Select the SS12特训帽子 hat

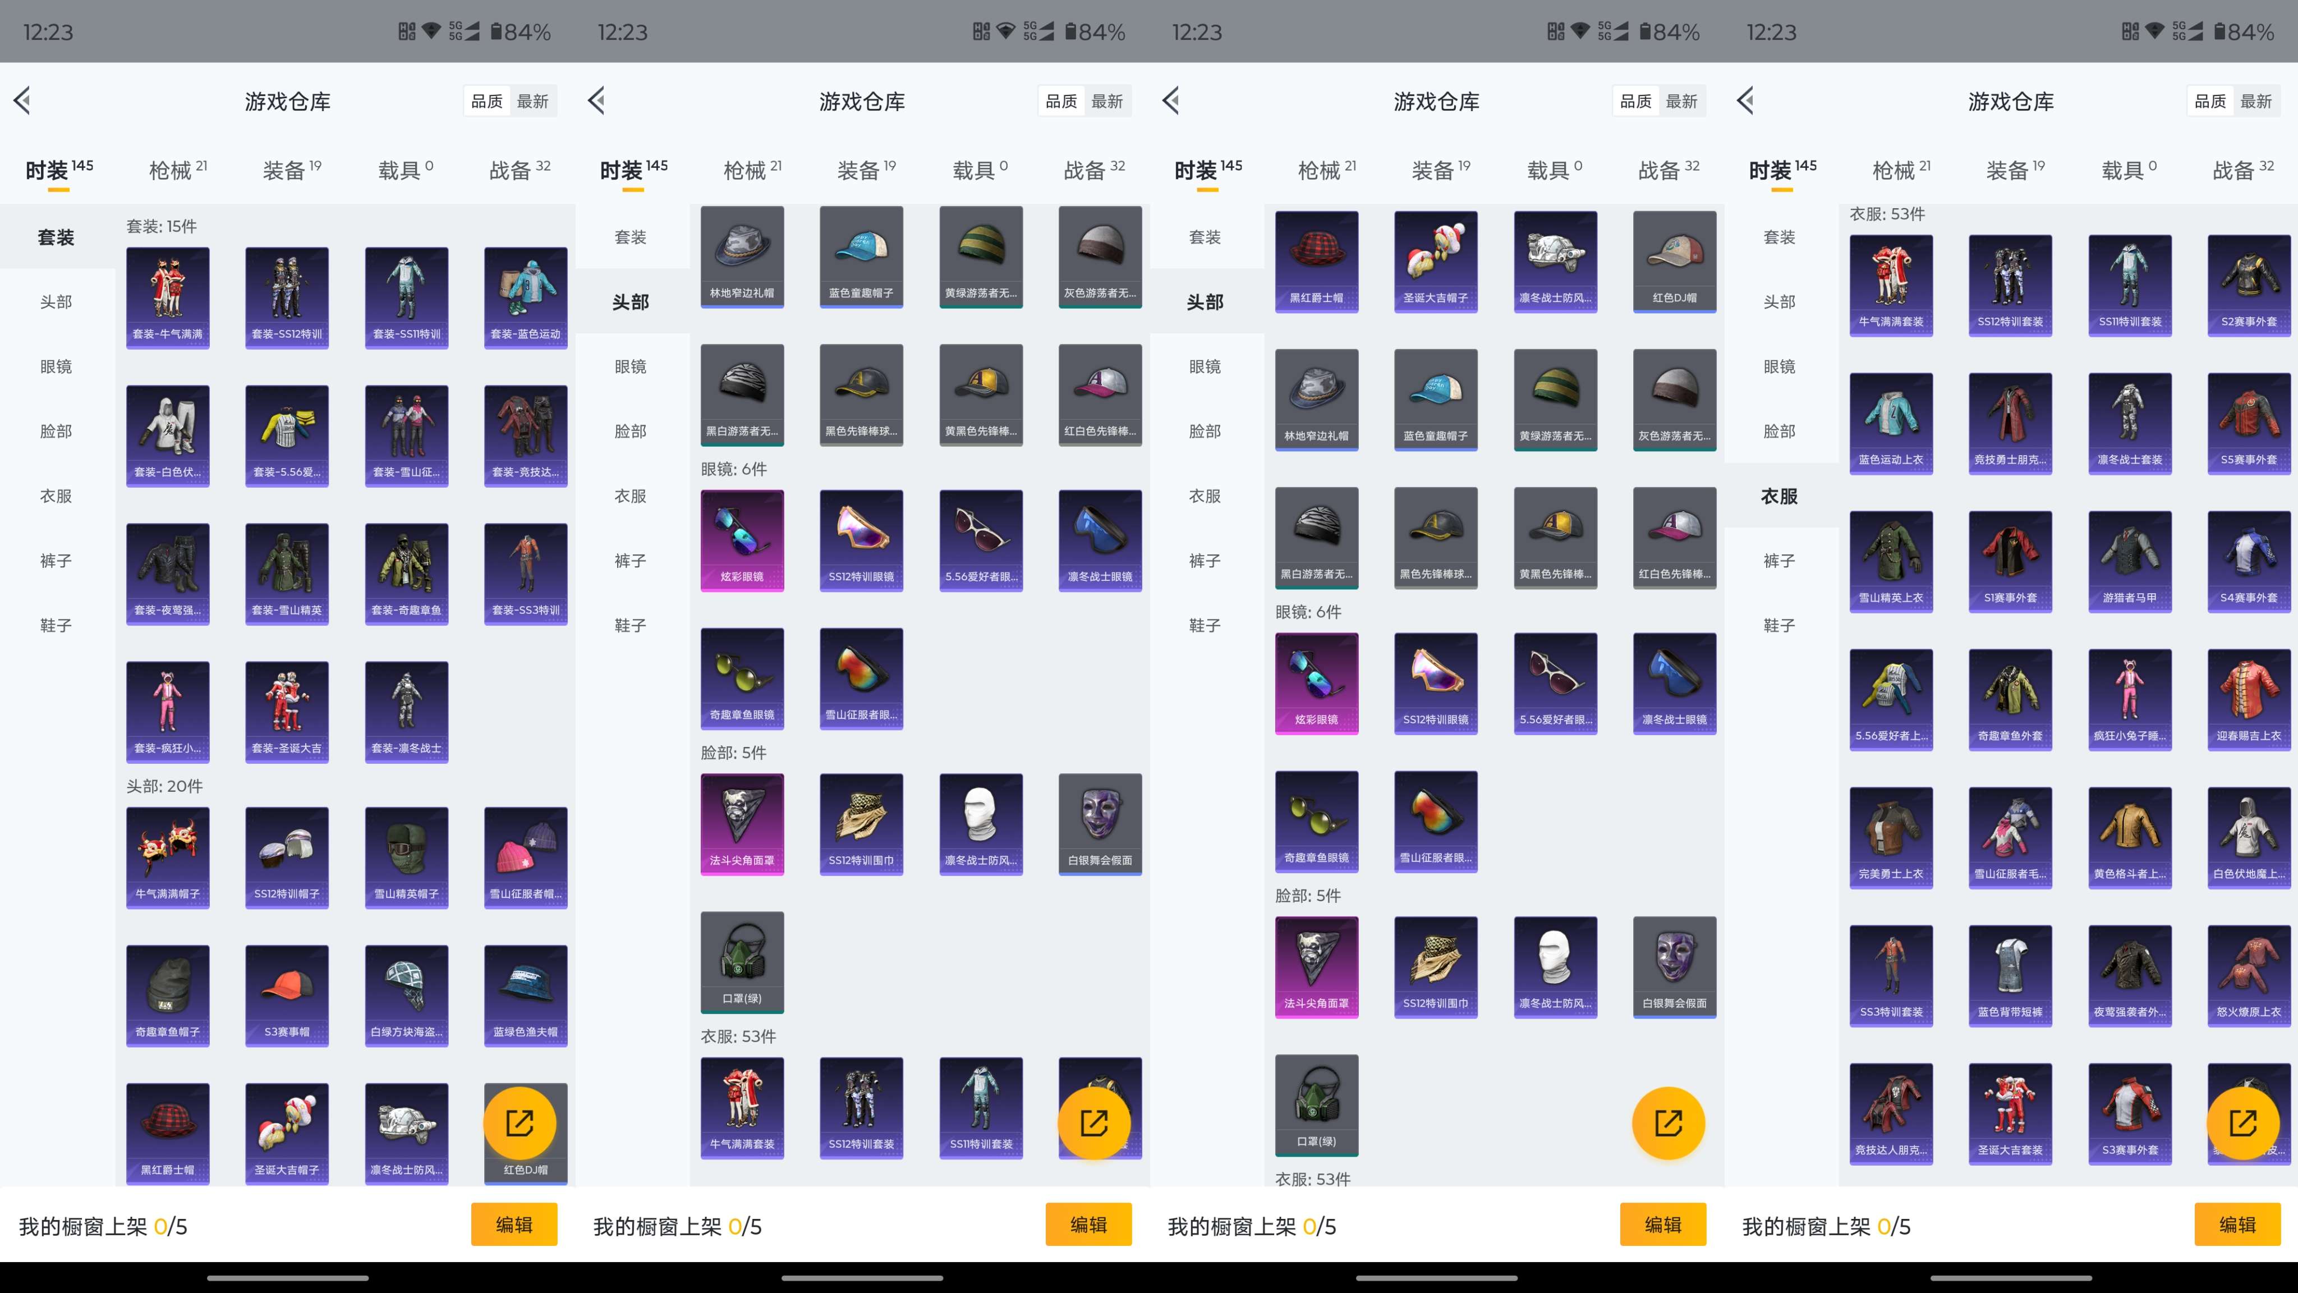point(287,858)
